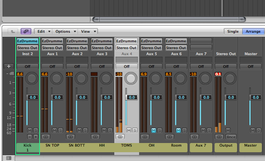Mute the Stereo Out channel

(228, 131)
